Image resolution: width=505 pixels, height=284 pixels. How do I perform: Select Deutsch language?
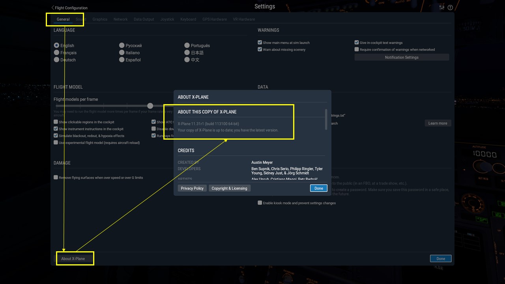[x=57, y=60]
